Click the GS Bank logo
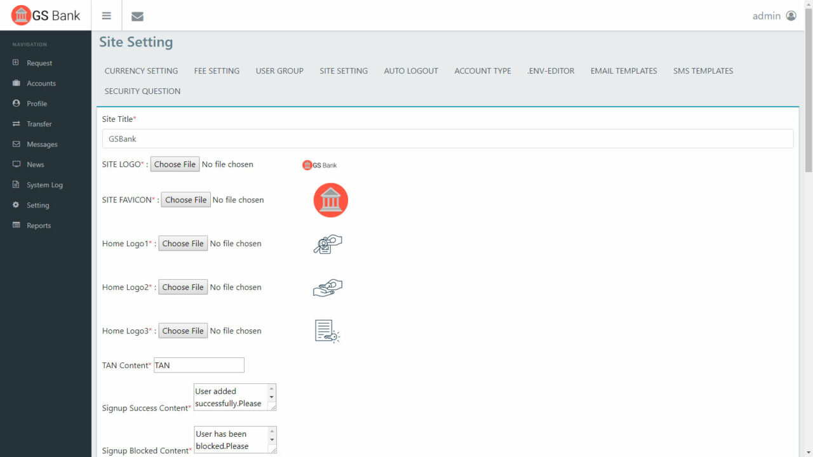The image size is (813, 457). [x=45, y=15]
